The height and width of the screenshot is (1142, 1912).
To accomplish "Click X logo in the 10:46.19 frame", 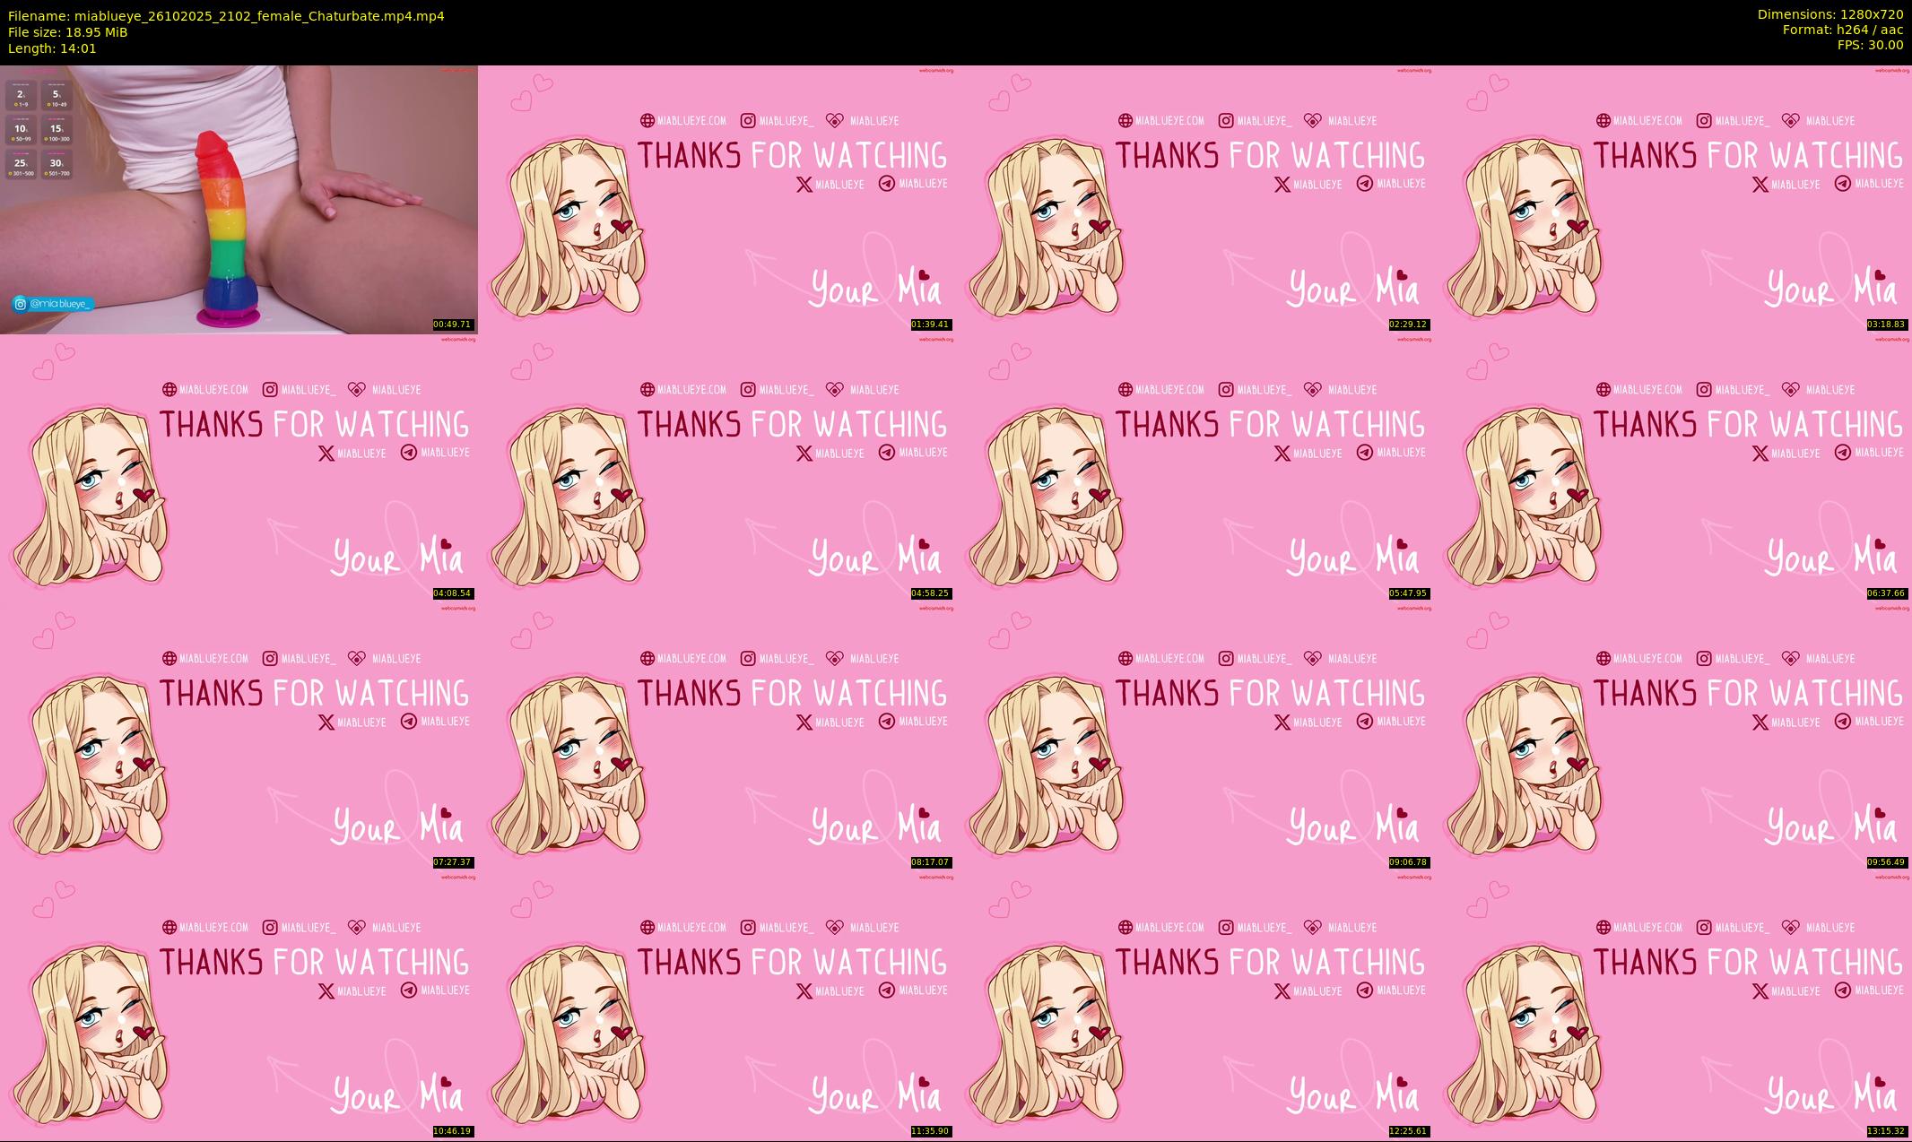I will (x=326, y=991).
